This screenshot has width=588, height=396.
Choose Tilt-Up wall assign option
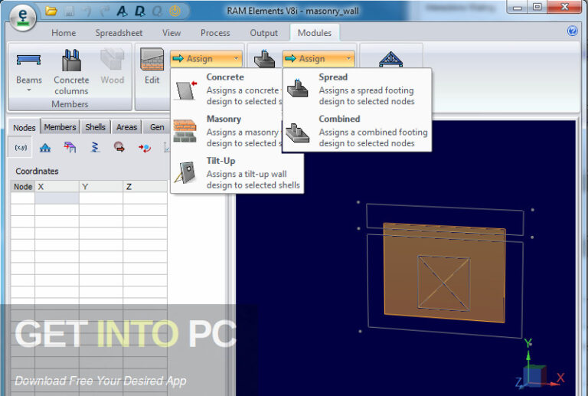pos(237,173)
